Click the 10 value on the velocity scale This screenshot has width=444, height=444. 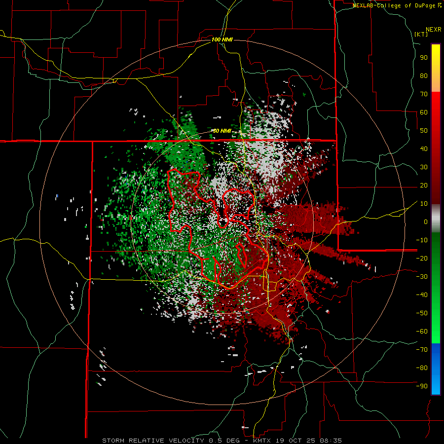(x=424, y=204)
